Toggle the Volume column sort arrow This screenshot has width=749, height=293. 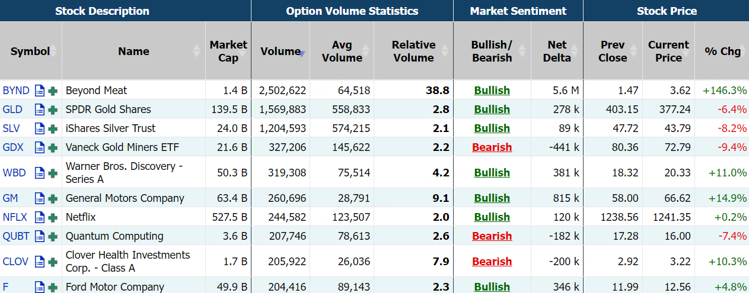tap(302, 53)
